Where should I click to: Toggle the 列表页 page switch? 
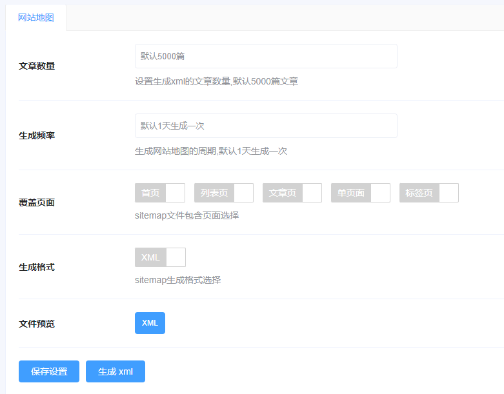224,193
